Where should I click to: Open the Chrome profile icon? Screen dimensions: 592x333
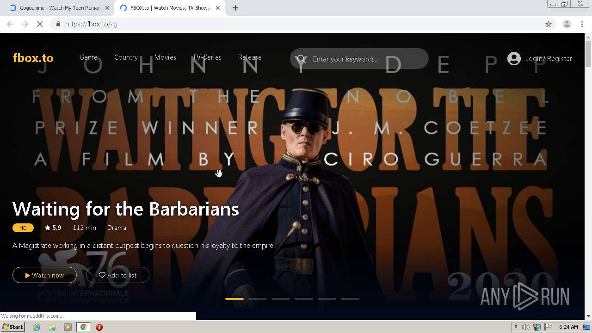click(x=567, y=24)
